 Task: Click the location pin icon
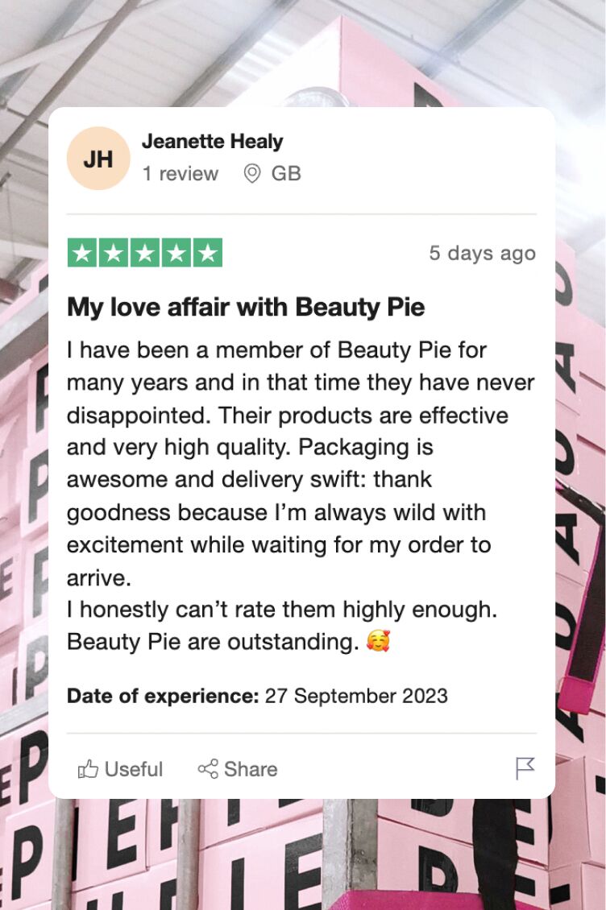coord(252,174)
